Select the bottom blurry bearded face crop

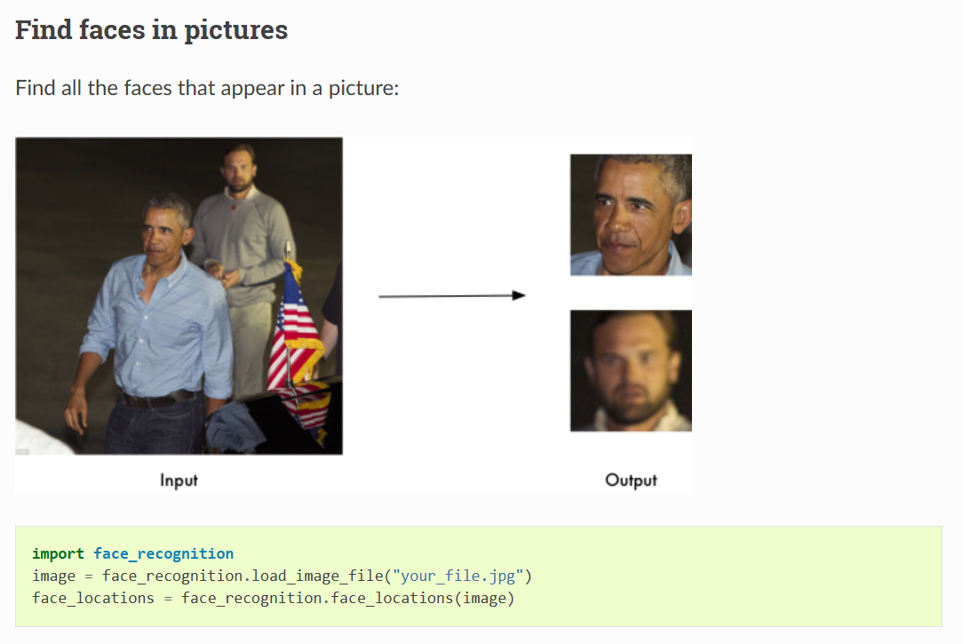(x=631, y=370)
